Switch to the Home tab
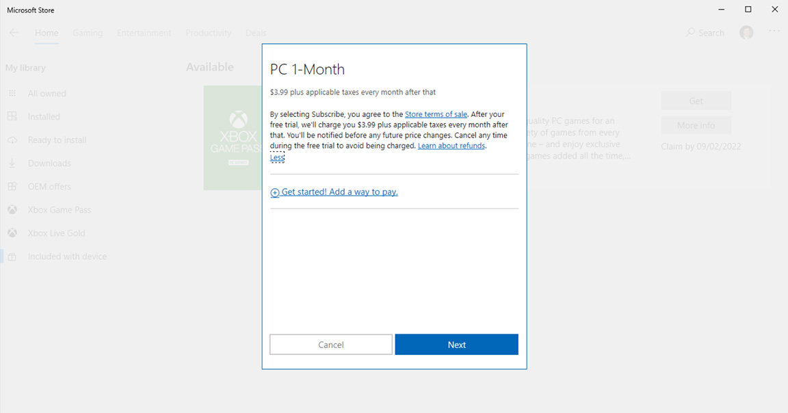Screen dimensions: 788x413 click(47, 33)
